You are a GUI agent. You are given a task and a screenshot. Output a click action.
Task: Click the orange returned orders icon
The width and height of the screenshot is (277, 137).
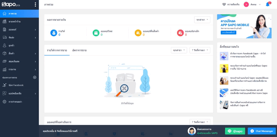138,33
